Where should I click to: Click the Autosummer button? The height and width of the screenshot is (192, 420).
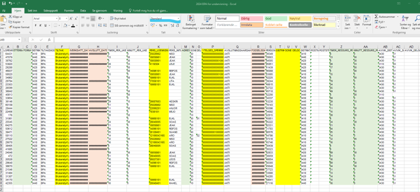click(385, 17)
